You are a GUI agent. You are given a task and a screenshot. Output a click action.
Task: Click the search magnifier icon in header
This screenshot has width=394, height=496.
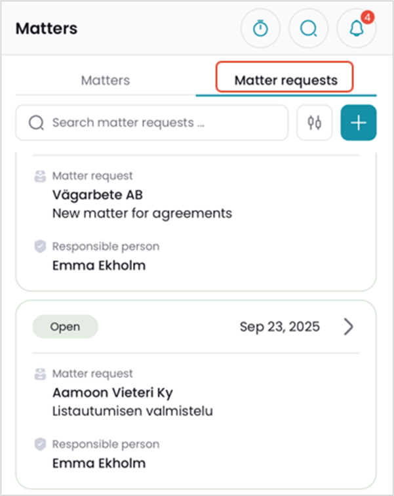tap(308, 29)
